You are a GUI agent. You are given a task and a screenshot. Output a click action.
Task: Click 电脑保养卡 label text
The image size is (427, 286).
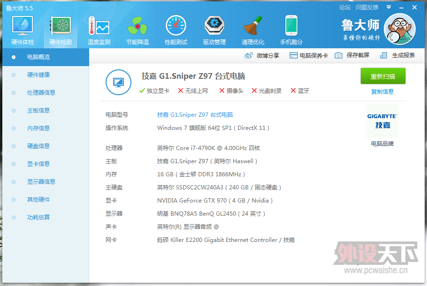314,56
